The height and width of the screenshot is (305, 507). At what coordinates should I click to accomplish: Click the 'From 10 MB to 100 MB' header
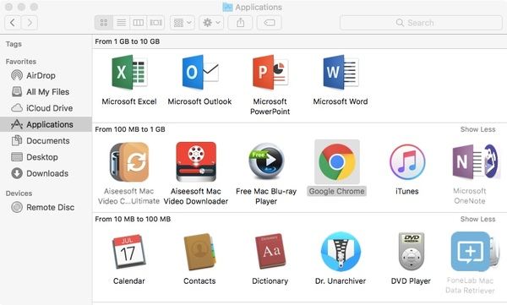133,220
